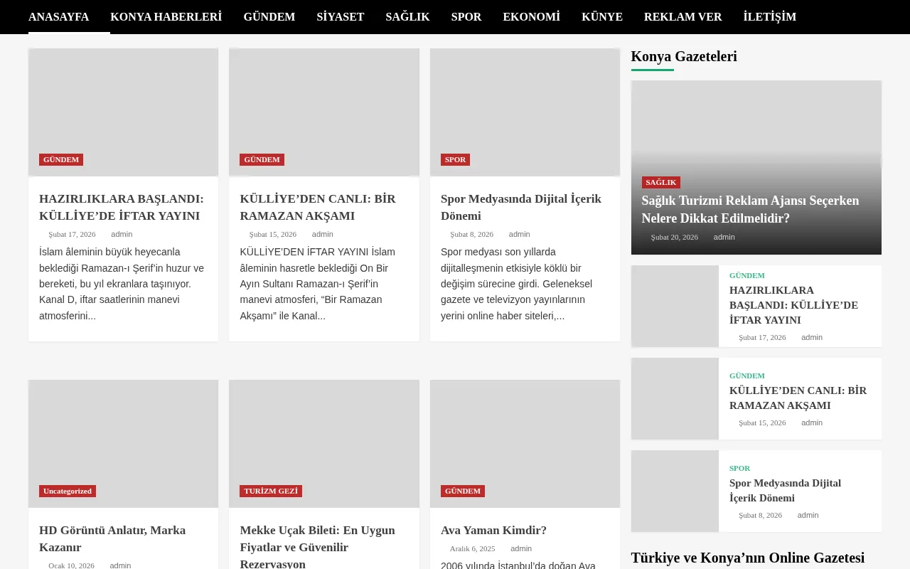This screenshot has height=569, width=910.
Task: Click the GÜNDEM tag on the first article
Action: [61, 159]
